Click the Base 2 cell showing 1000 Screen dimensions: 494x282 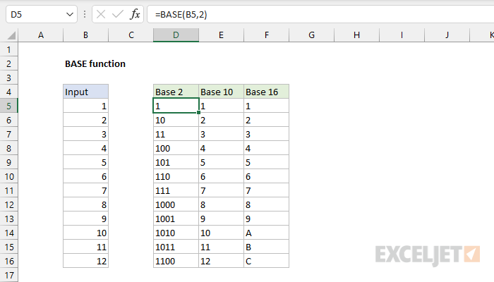176,205
